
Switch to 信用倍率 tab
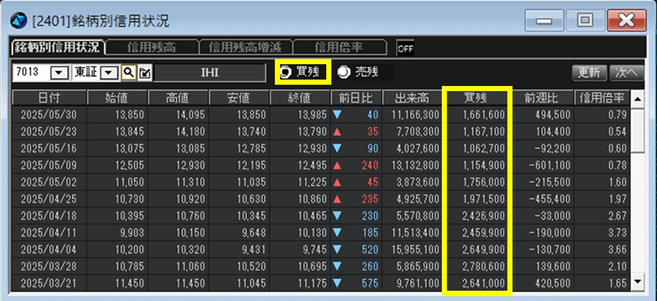point(339,47)
